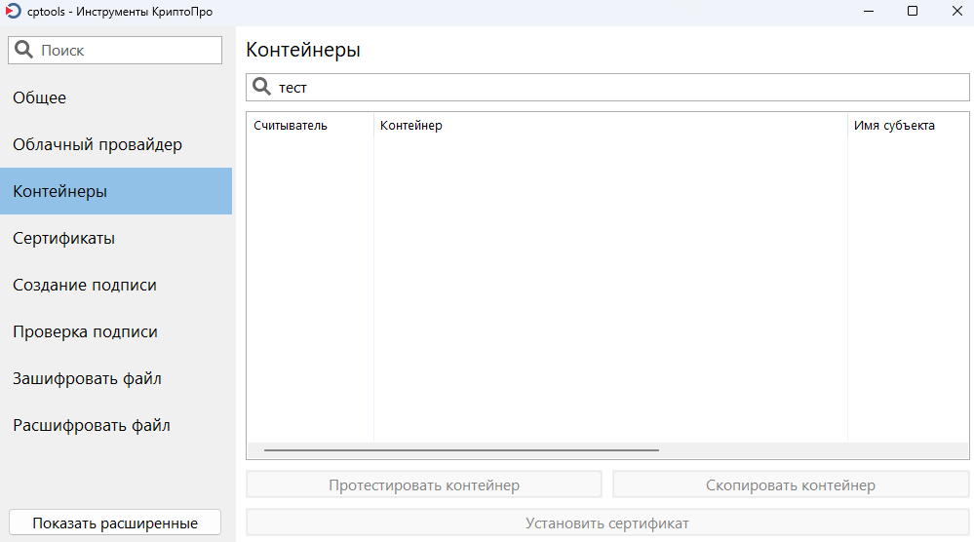The height and width of the screenshot is (542, 974).
Task: Go to the Сертификаты section
Action: (116, 239)
